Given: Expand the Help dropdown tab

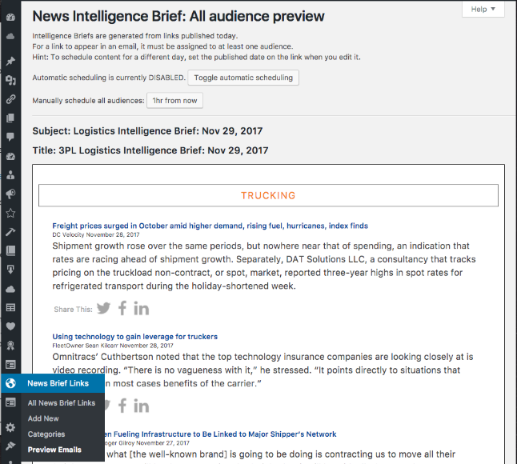Looking at the screenshot, I should pyautogui.click(x=483, y=9).
